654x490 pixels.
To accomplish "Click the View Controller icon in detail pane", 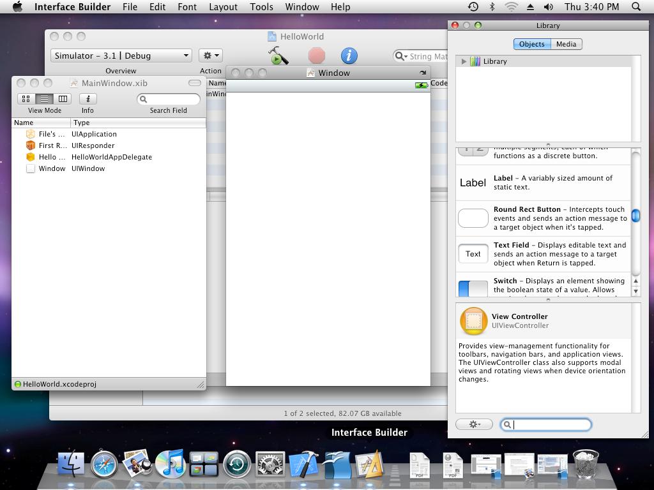I will coord(473,321).
